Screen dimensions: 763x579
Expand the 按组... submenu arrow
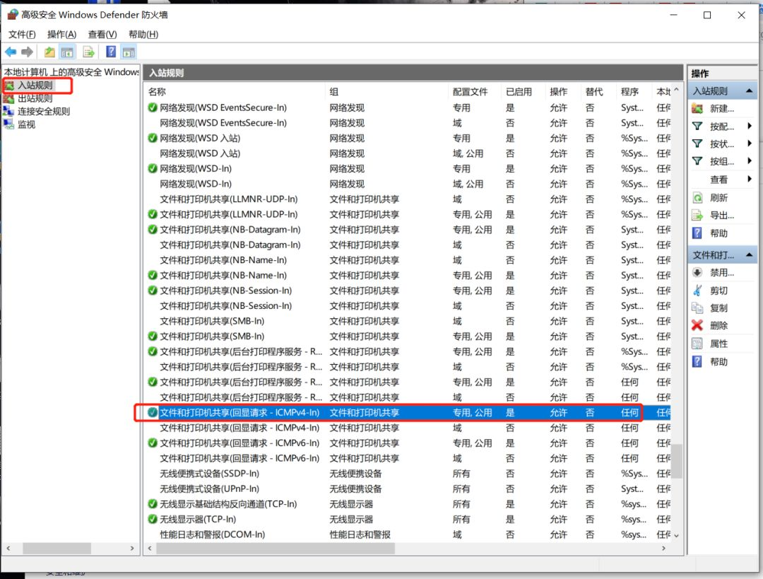(750, 161)
